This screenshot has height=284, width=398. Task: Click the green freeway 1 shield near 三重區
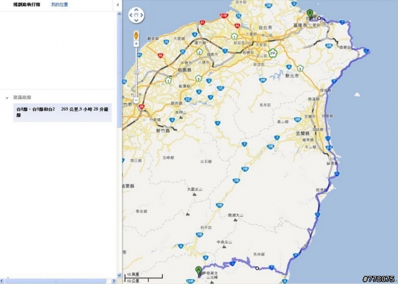[234, 36]
